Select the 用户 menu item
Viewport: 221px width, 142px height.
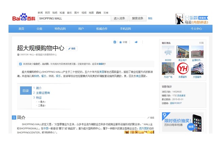click(x=81, y=29)
